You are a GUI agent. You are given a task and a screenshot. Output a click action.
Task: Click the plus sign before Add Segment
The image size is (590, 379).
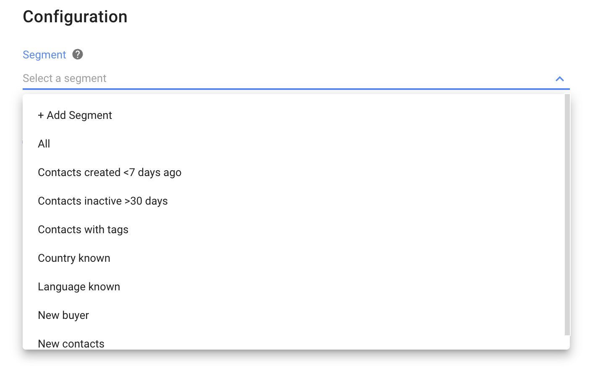click(41, 116)
